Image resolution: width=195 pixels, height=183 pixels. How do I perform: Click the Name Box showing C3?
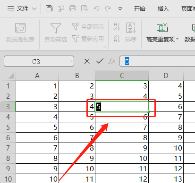(x=39, y=61)
